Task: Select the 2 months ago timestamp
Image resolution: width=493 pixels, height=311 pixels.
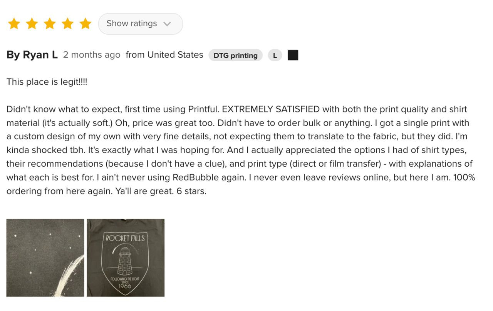Action: pos(92,55)
